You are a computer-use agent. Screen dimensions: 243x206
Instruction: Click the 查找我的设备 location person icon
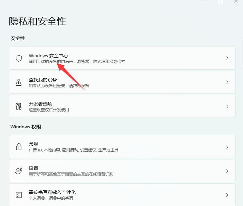18,82
